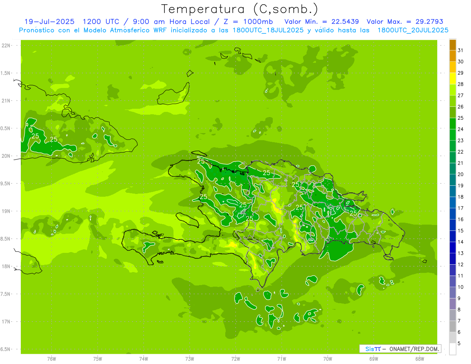This screenshot has height=364, width=471.
Task: Click the "20N" latitude axis label
Action: [6, 156]
